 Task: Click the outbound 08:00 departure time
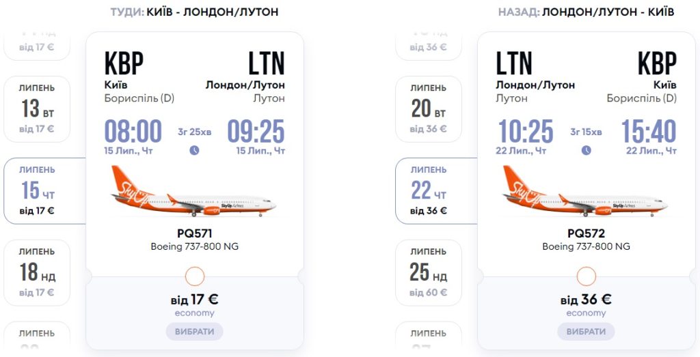133,132
